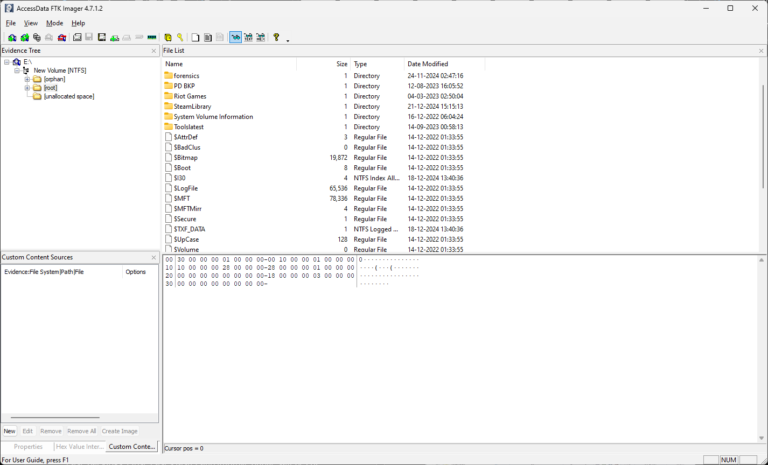
Task: Click the Options column header
Action: point(140,272)
